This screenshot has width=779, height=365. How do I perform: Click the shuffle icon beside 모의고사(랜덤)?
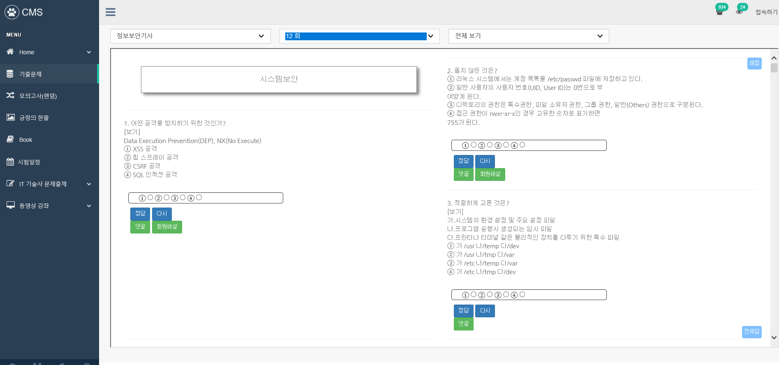[x=10, y=95]
